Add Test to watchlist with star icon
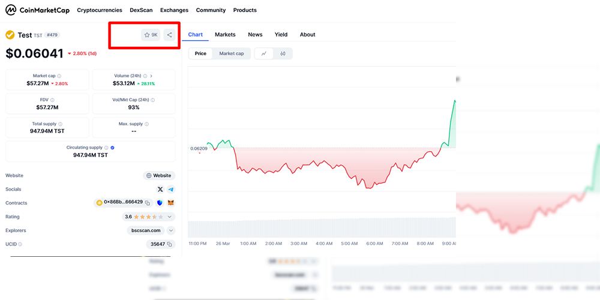Screen dimensions: 600x300 click(x=151, y=35)
